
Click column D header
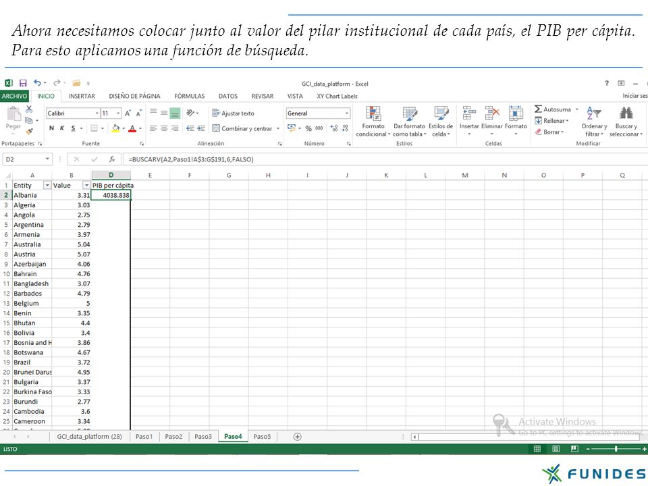point(111,175)
